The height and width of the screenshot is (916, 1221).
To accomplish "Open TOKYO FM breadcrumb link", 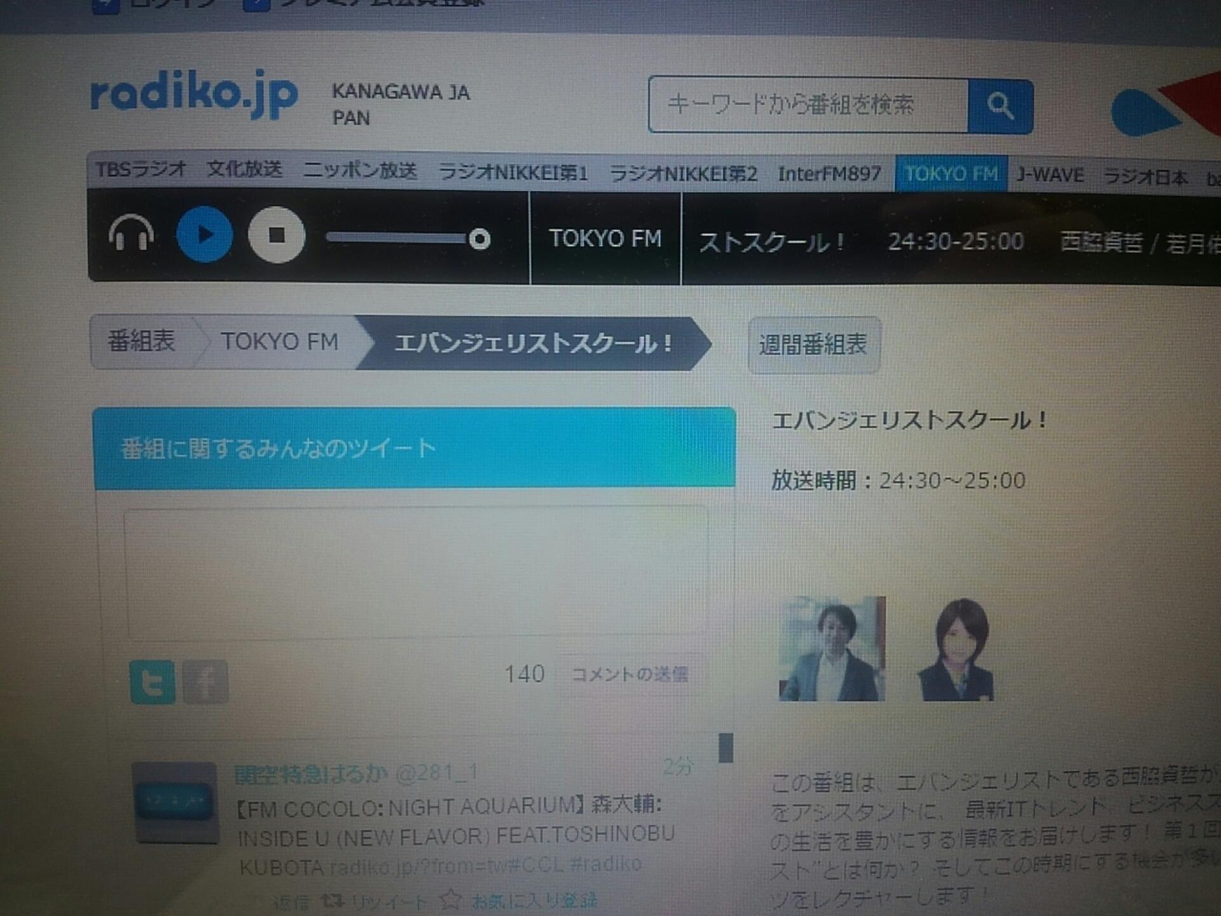I will [x=279, y=342].
